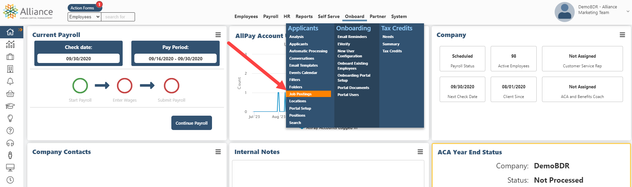Image resolution: width=632 pixels, height=187 pixels.
Task: Open the notifications bell sidebar icon
Action: (10, 81)
